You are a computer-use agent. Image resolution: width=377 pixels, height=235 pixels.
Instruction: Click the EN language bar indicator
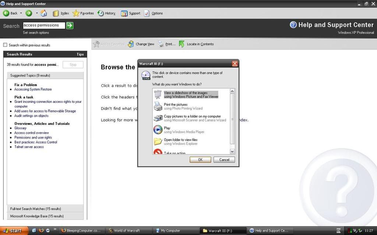point(339,231)
